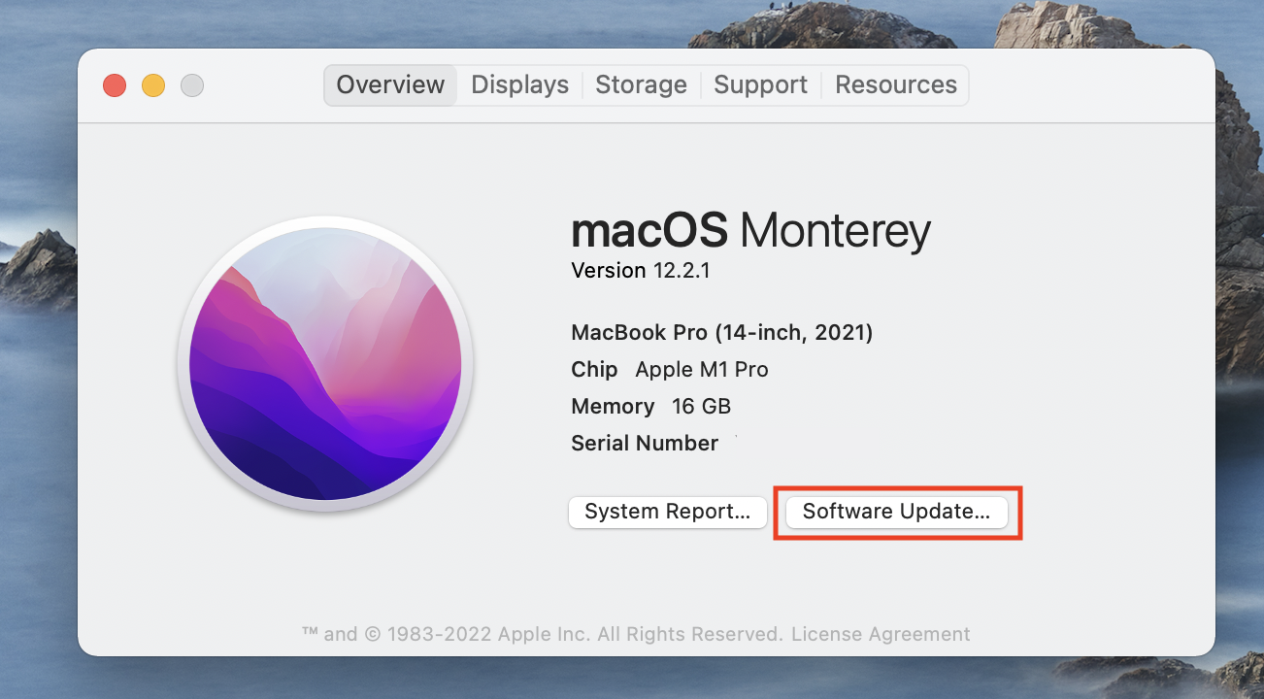
Task: Open the Displays tab
Action: [x=519, y=85]
